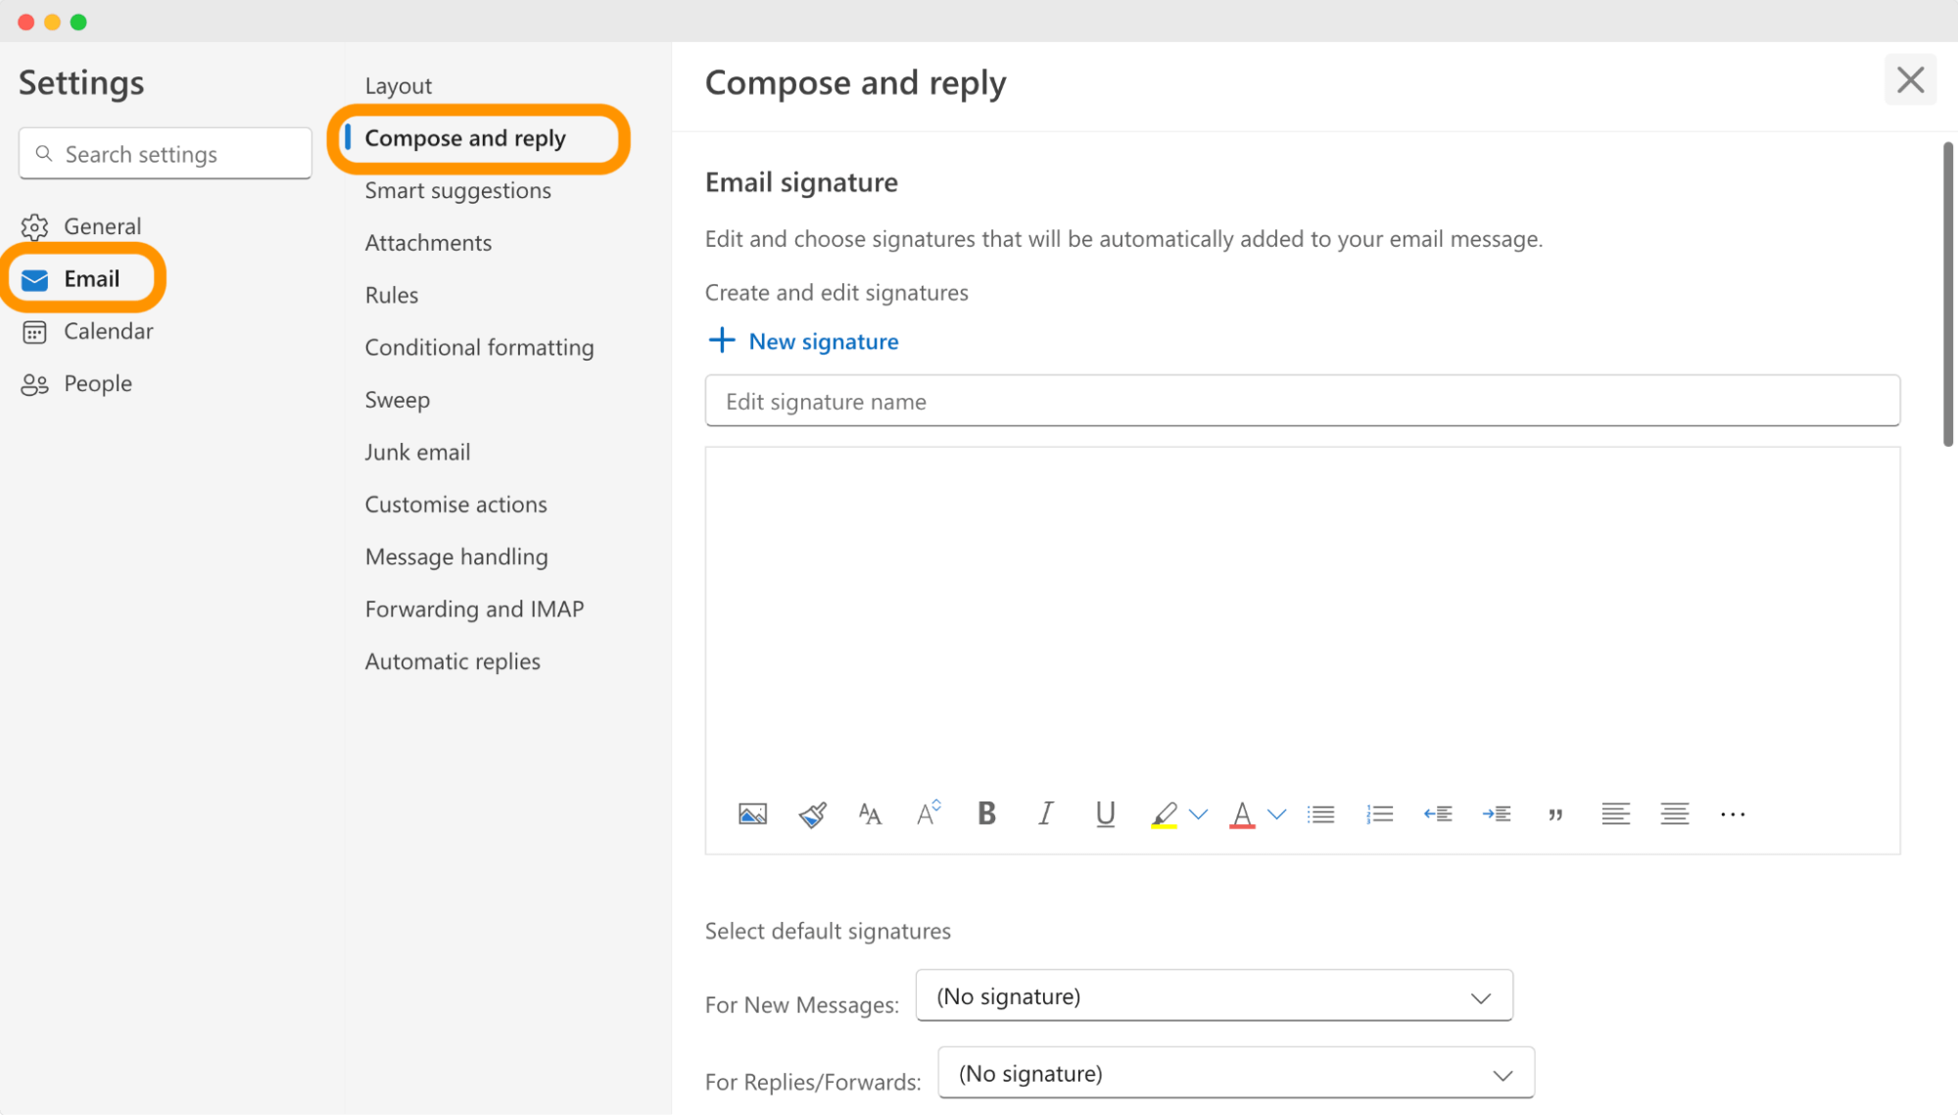The image size is (1958, 1116).
Task: Insert a bulleted list
Action: (1320, 814)
